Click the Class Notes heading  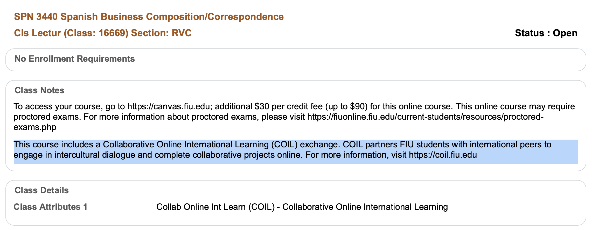pos(39,90)
